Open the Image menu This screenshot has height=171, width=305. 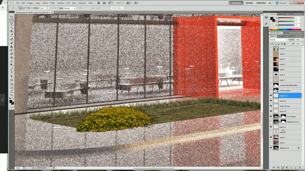(x=30, y=3)
